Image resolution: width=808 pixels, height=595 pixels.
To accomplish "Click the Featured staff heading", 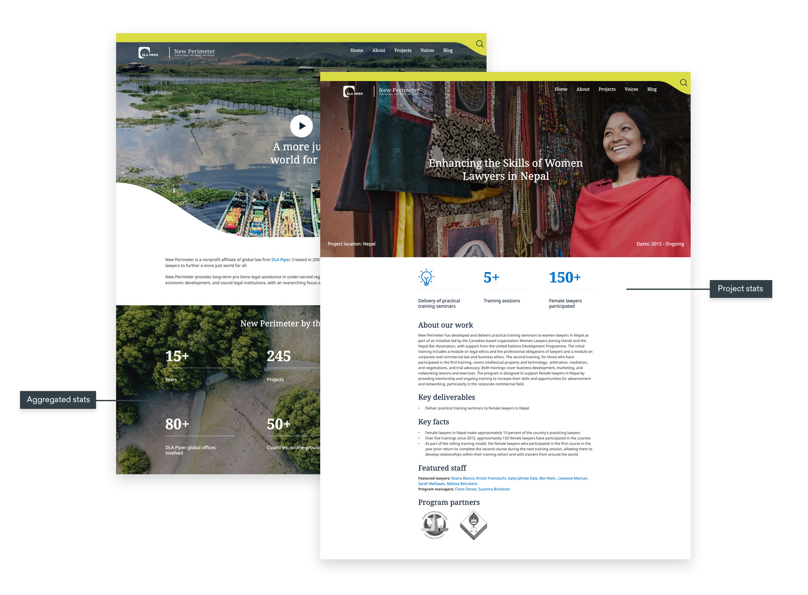I will tap(442, 468).
